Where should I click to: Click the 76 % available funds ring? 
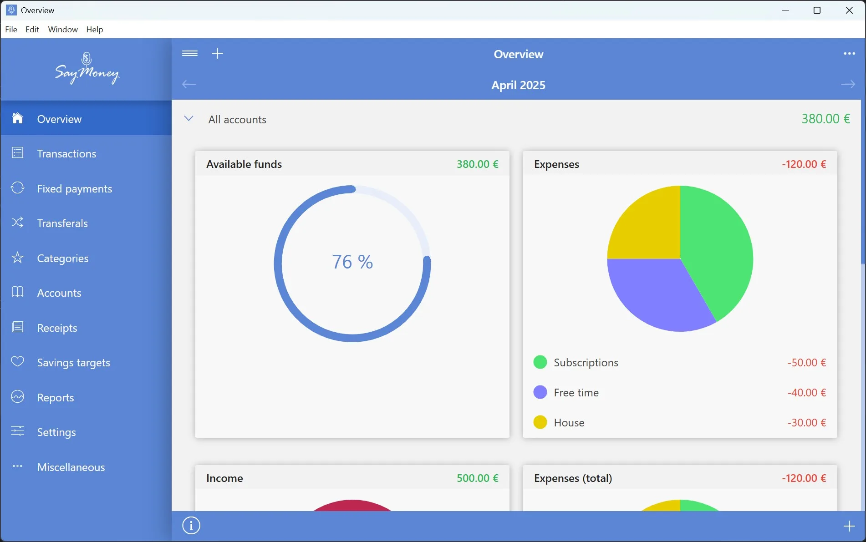click(352, 263)
